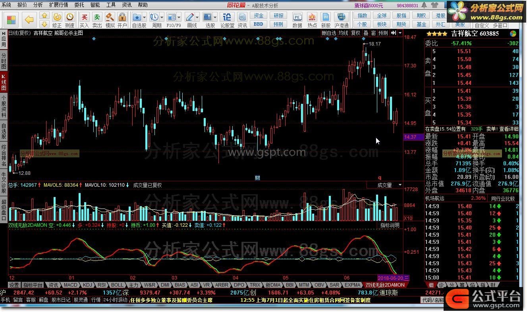Click the yellow up arrow toolbar icon
The width and height of the screenshot is (527, 312).
point(44,16)
